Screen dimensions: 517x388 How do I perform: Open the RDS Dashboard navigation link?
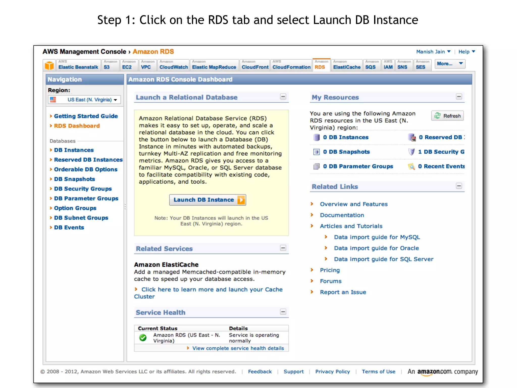tap(77, 126)
